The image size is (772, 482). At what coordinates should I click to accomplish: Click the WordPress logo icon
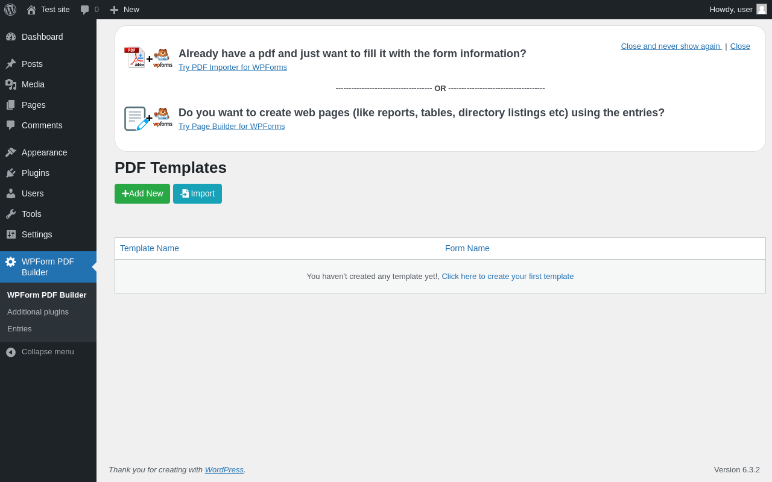tap(10, 10)
